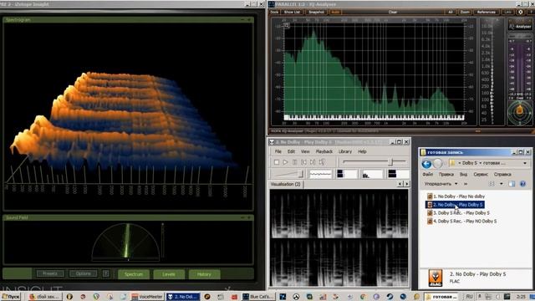Open the File menu in foobar2000
Viewport: 535px width, 301px height.
tap(278, 151)
